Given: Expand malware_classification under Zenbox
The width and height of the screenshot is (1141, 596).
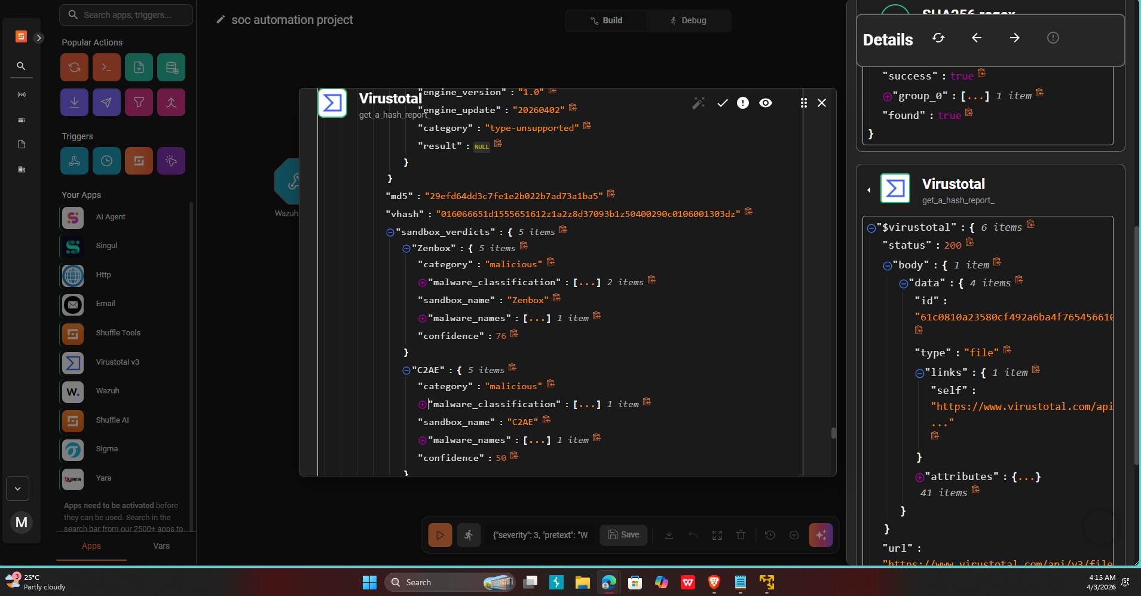Looking at the screenshot, I should [x=423, y=283].
